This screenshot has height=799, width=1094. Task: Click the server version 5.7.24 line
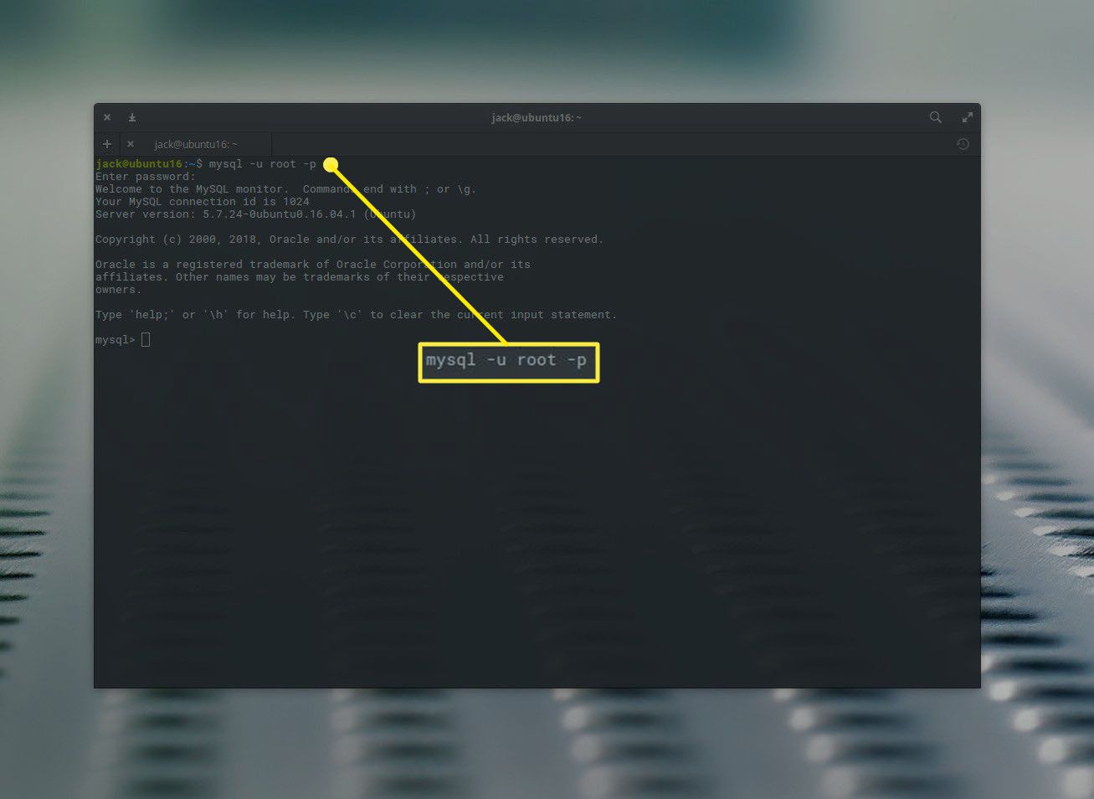click(255, 214)
